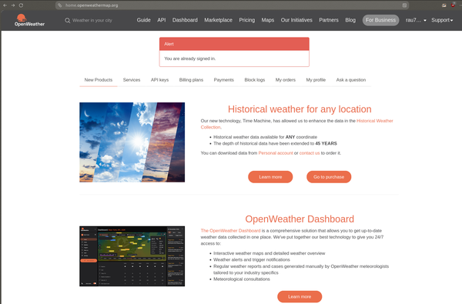Reload the page with refresh icon

(21, 5)
